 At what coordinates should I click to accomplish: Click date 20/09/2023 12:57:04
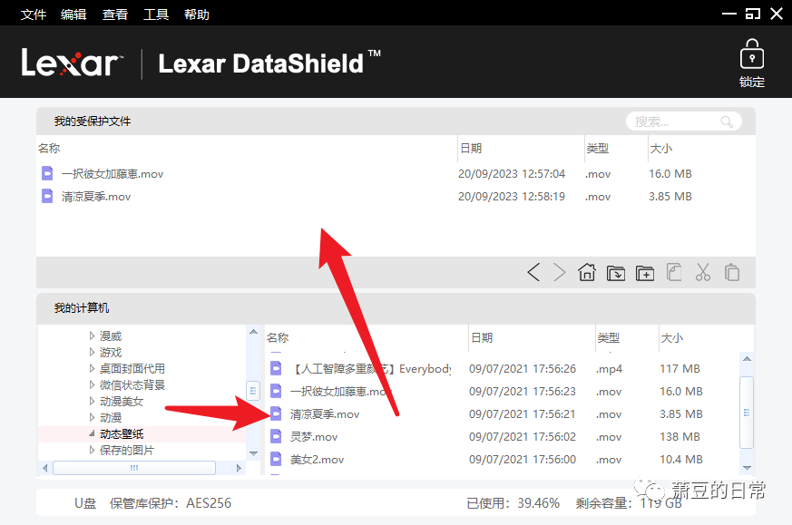pyautogui.click(x=512, y=174)
